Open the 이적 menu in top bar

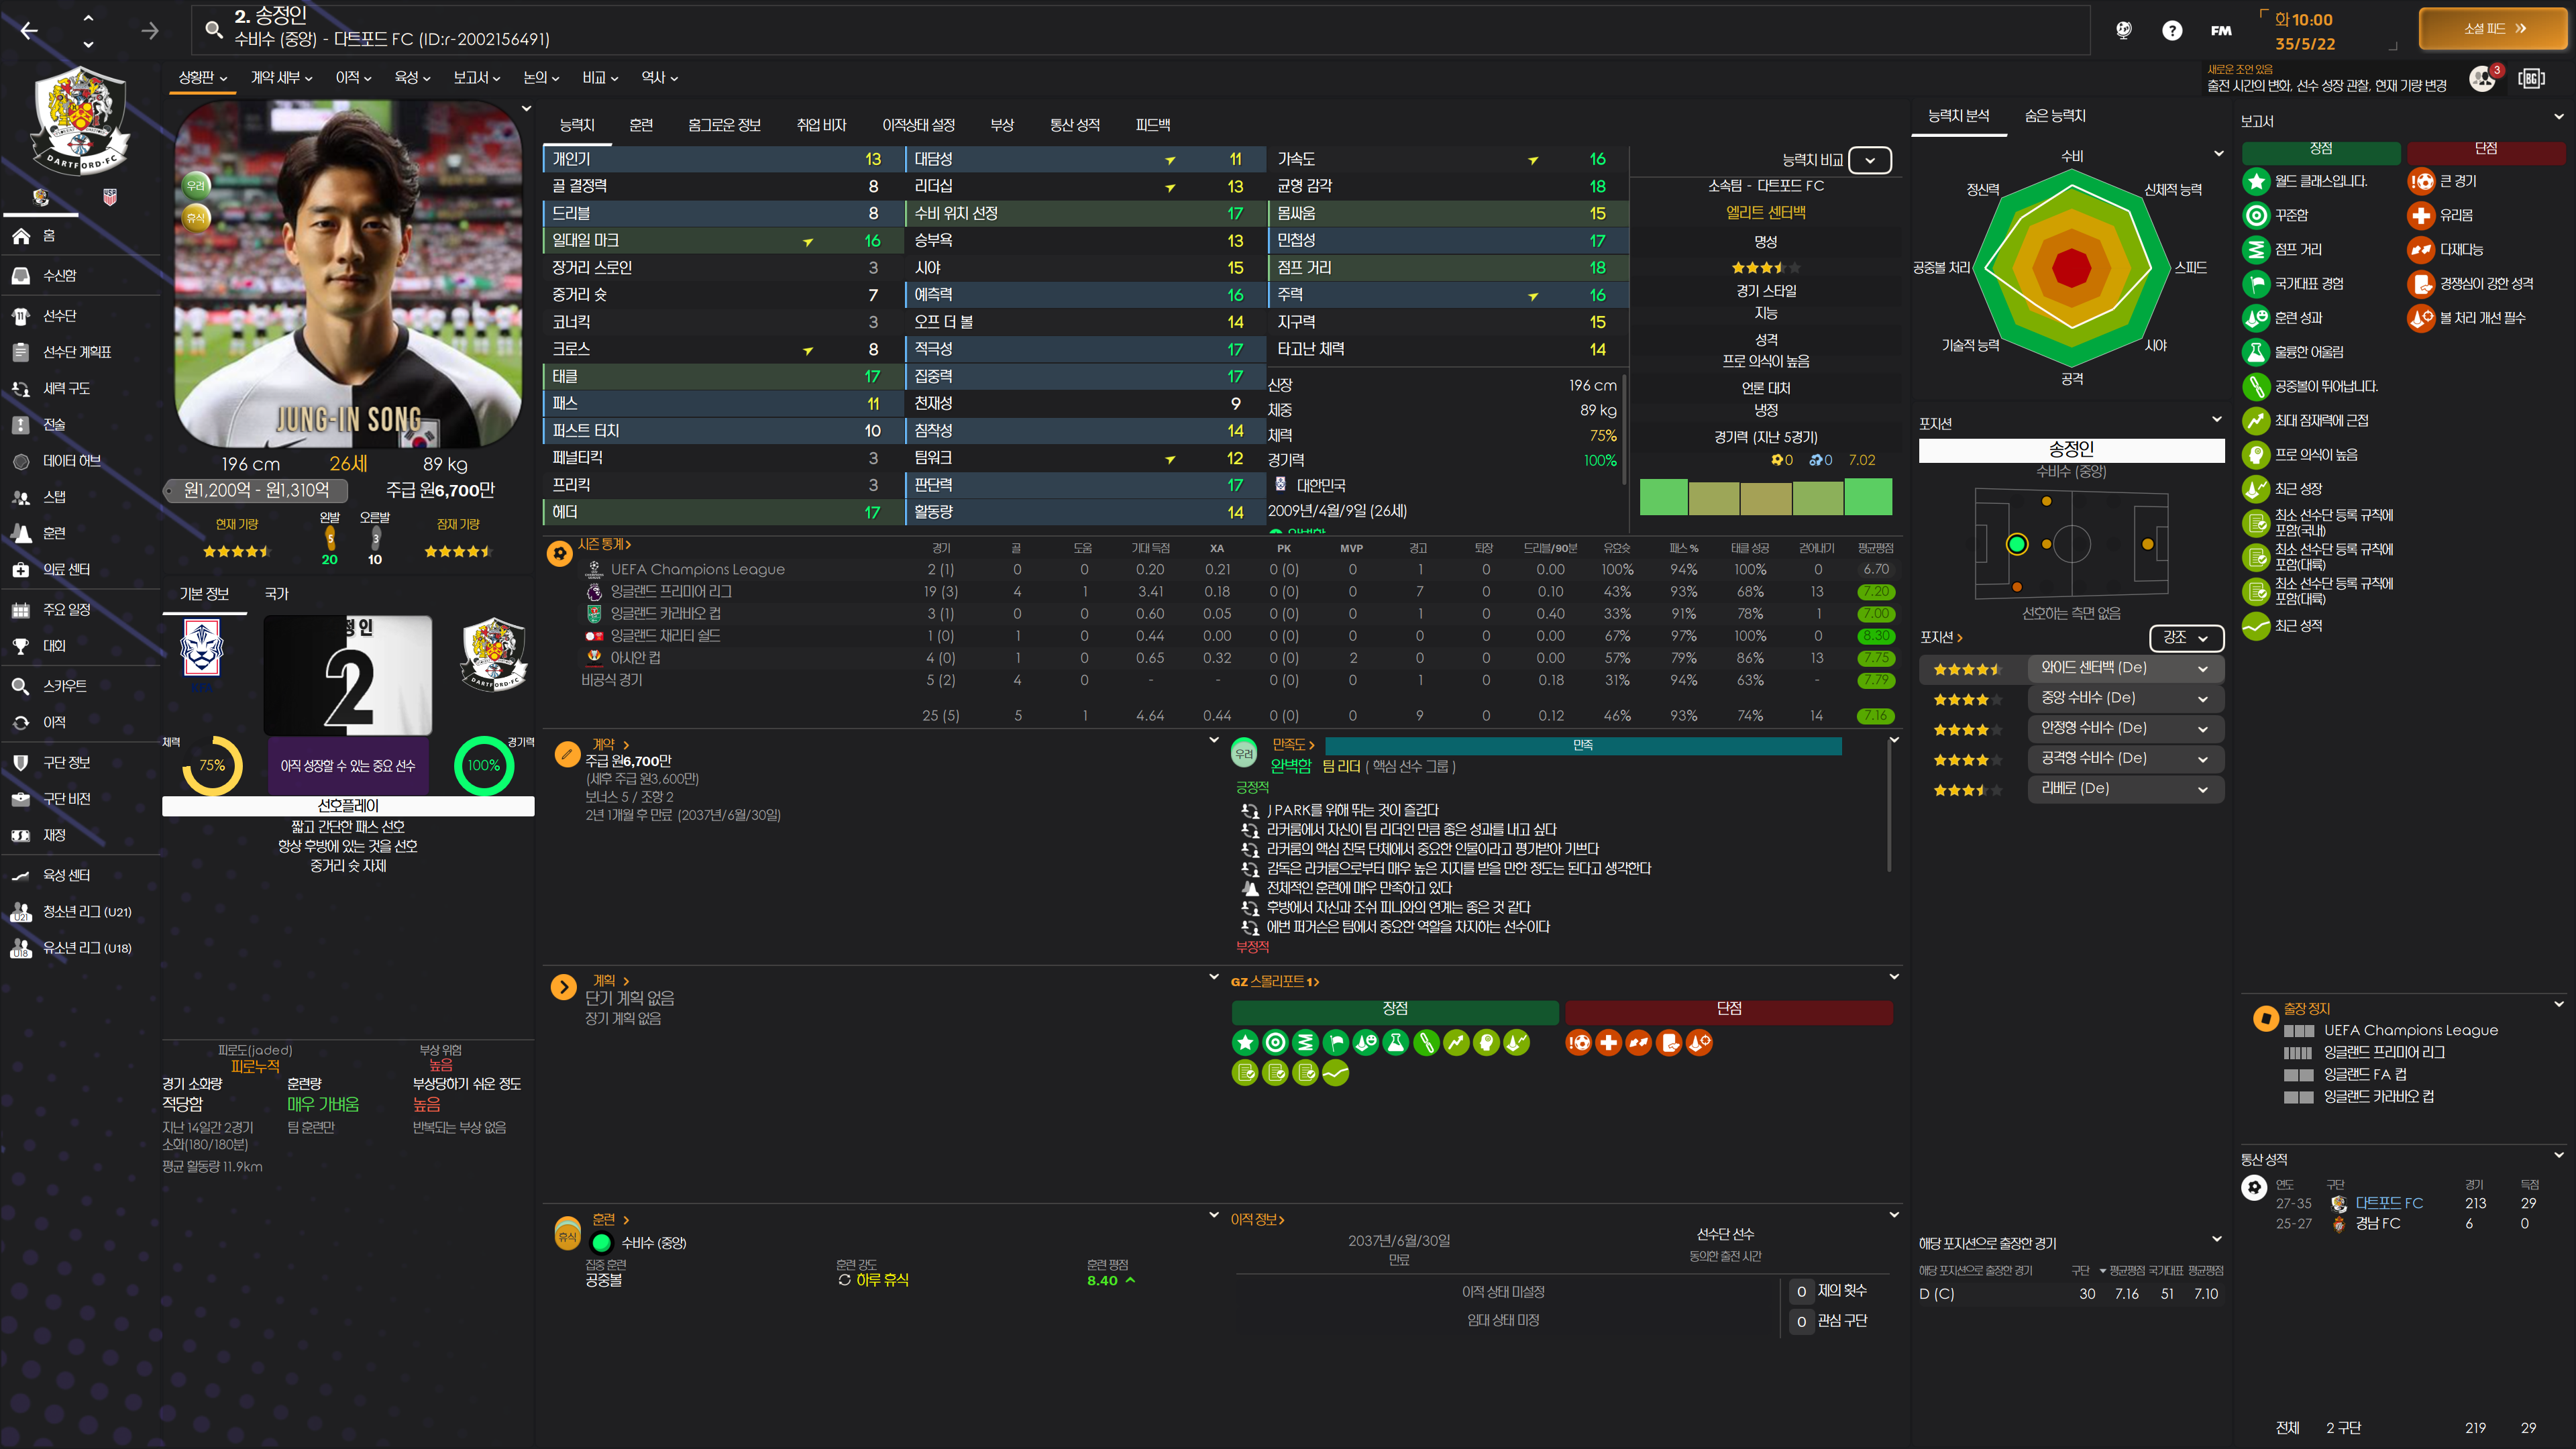click(x=353, y=77)
